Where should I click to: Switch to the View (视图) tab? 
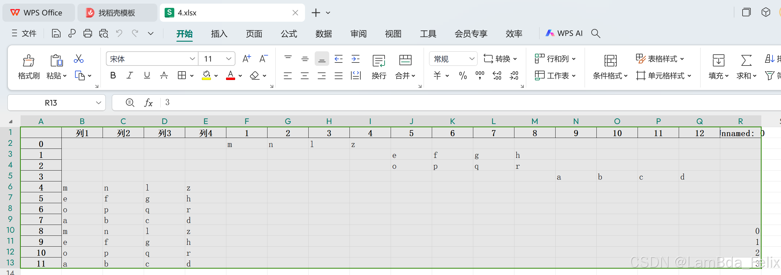[x=393, y=34]
